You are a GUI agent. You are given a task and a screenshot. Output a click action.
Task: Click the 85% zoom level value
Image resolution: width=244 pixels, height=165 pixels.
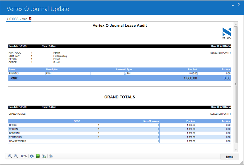pyautogui.click(x=24, y=156)
